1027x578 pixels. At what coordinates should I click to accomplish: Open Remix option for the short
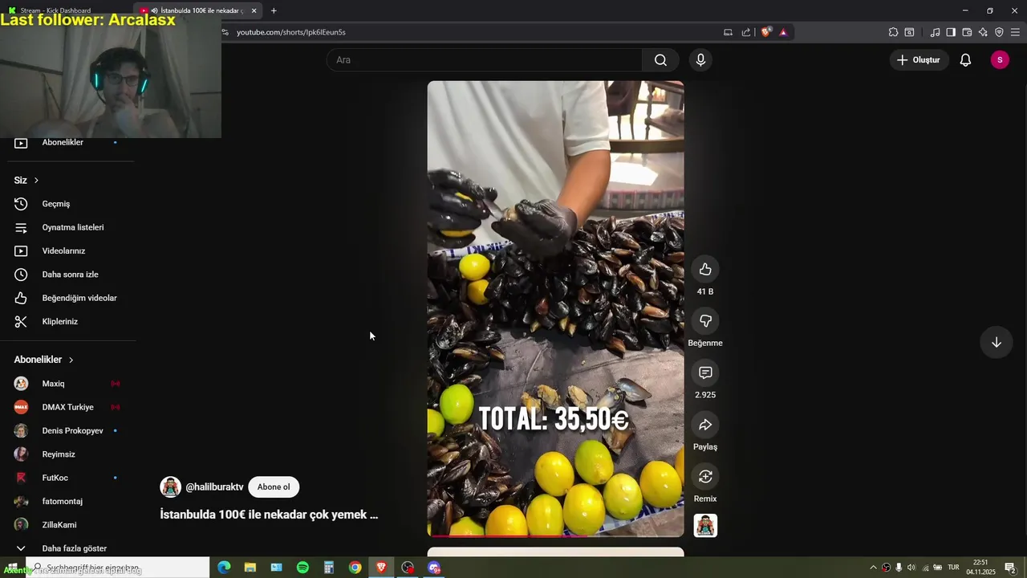click(x=705, y=477)
